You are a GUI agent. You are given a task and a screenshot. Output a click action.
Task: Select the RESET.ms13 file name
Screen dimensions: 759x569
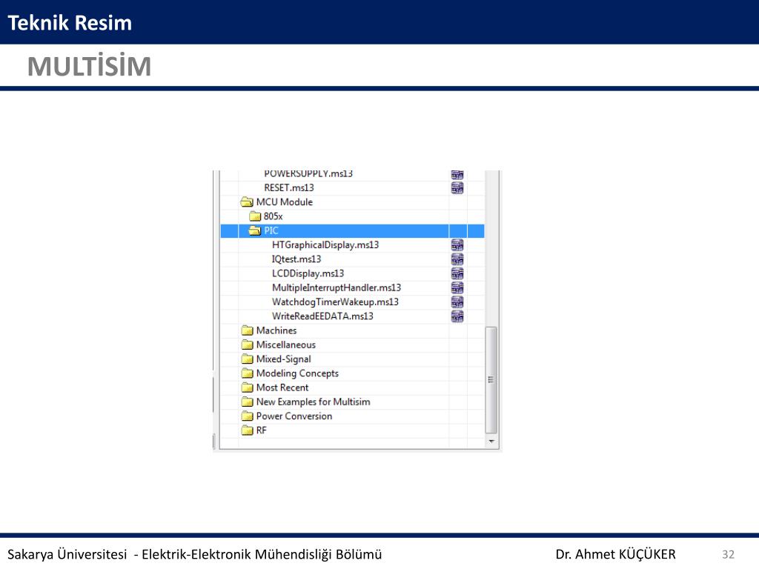[x=289, y=187]
